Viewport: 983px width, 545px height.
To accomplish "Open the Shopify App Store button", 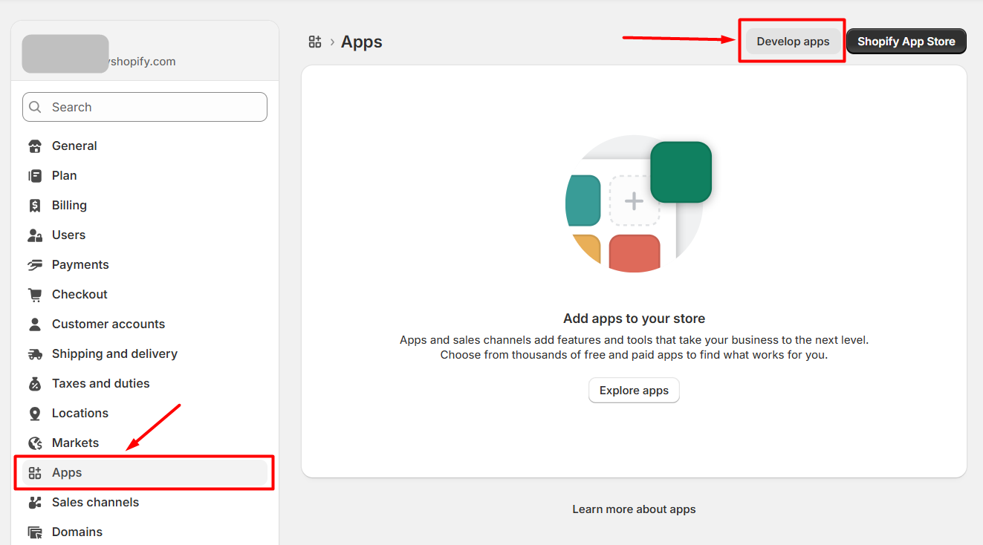I will (x=906, y=42).
